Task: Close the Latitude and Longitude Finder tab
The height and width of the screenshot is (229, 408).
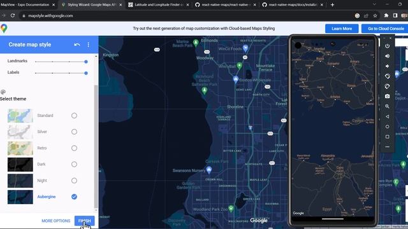Action: tap(187, 4)
